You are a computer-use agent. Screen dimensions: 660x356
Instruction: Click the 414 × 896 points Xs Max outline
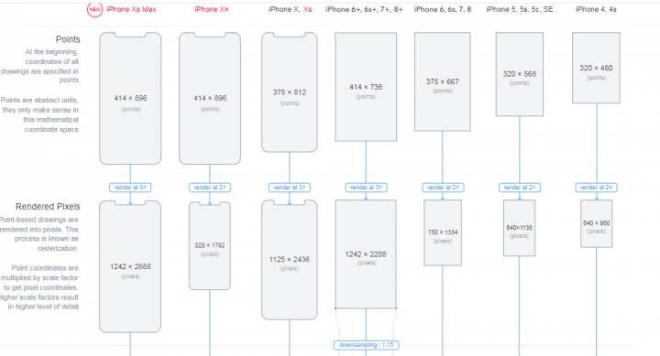[130, 98]
